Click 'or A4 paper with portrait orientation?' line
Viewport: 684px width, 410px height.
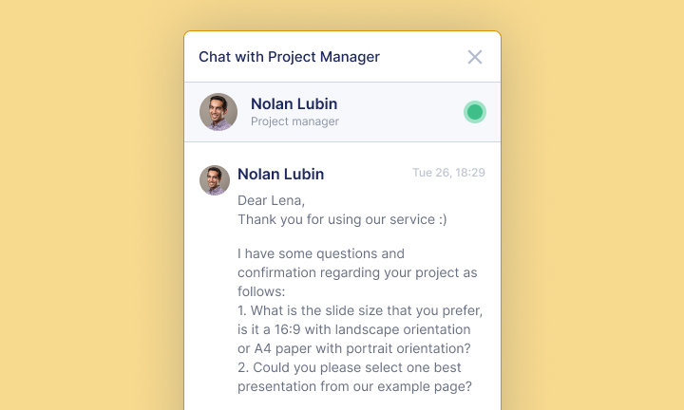point(356,348)
